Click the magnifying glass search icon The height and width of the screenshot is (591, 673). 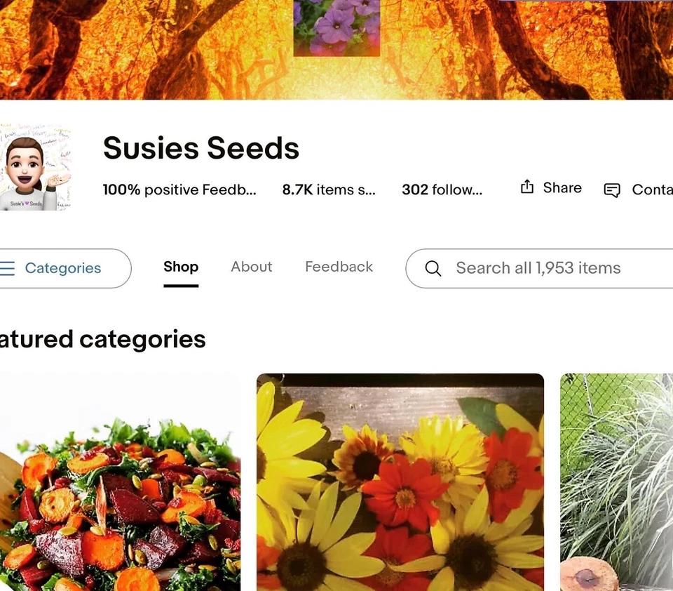[x=433, y=268]
